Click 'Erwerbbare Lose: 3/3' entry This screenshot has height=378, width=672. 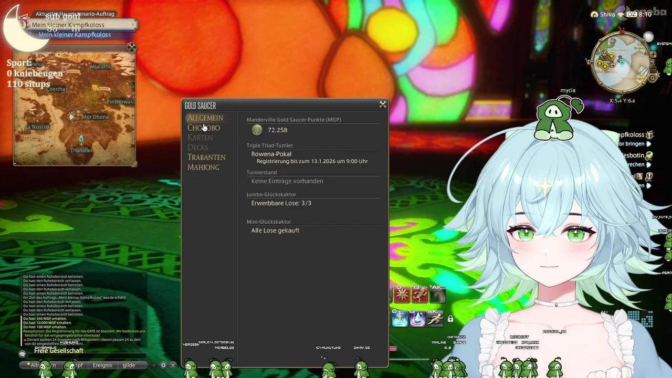(281, 203)
